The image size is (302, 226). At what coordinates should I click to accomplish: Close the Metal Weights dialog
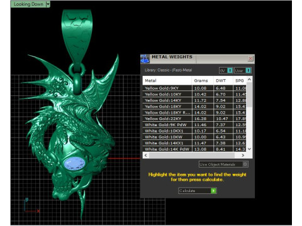pyautogui.click(x=250, y=58)
